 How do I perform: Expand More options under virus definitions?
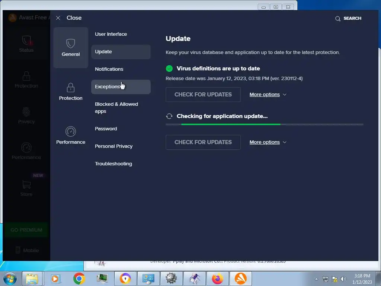(268, 95)
